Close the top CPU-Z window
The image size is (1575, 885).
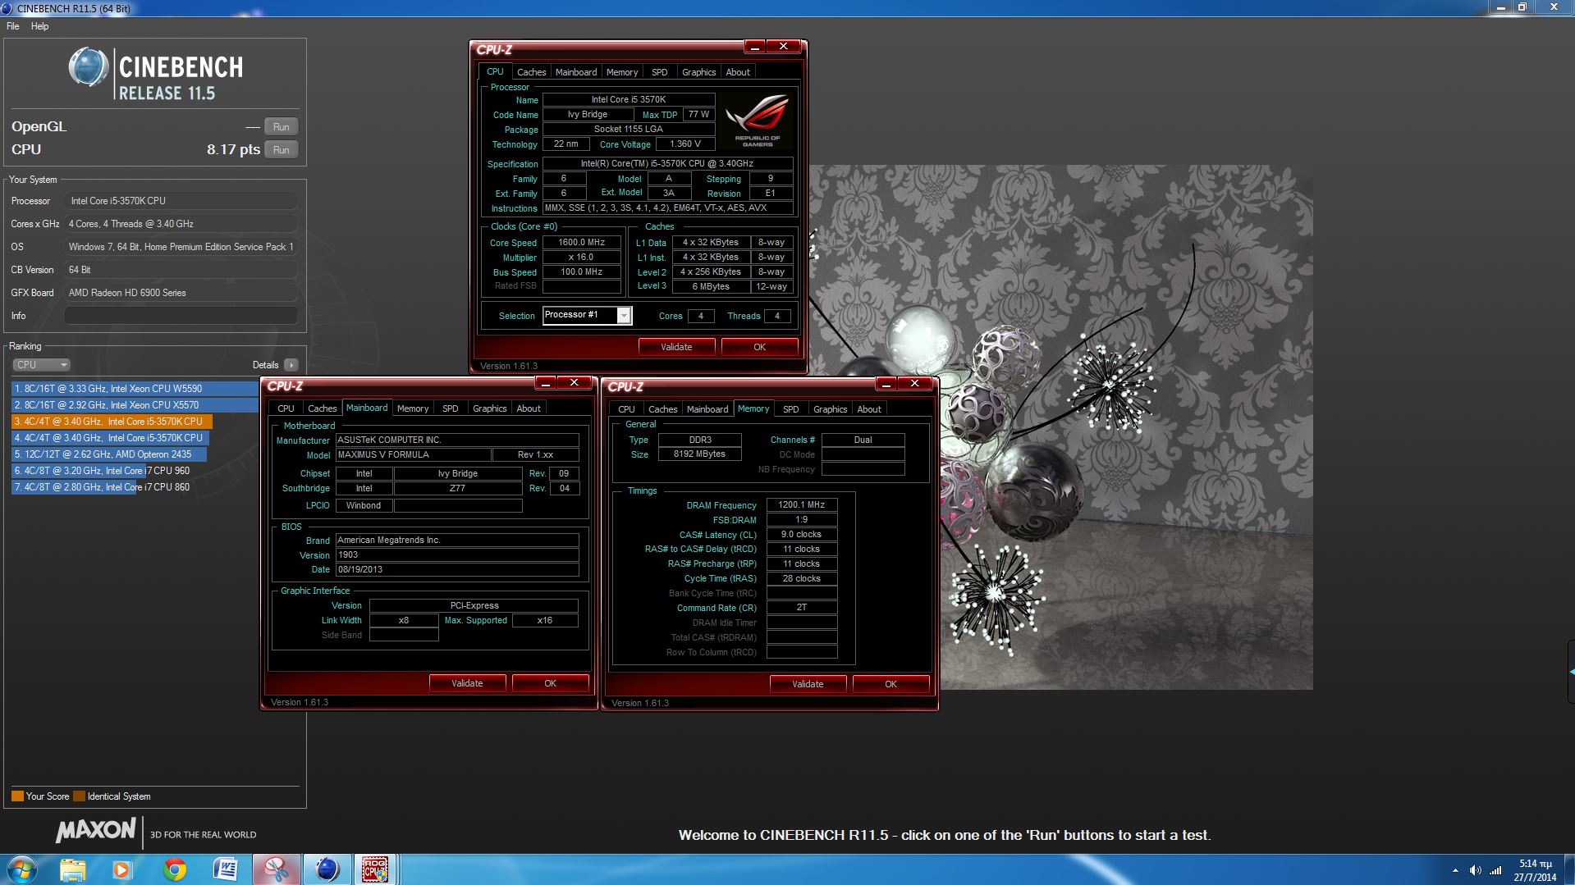pyautogui.click(x=783, y=47)
